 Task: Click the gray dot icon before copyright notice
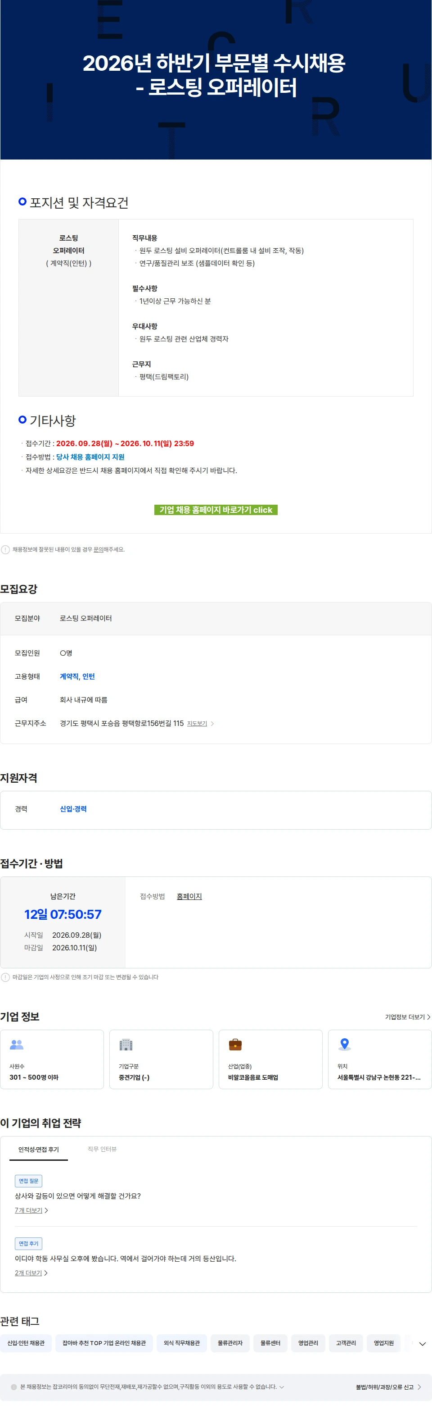pos(13,1387)
